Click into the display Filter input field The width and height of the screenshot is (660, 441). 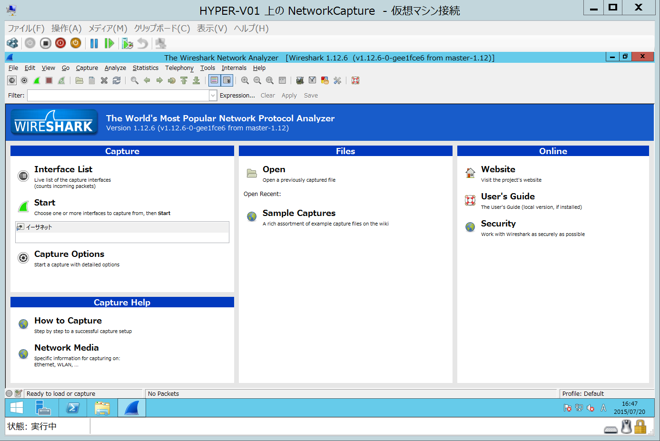click(118, 96)
